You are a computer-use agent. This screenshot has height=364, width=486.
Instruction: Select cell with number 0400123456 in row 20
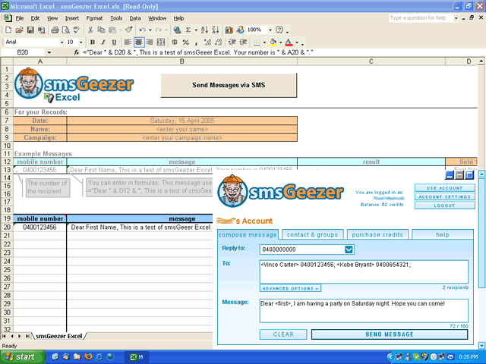coord(39,227)
